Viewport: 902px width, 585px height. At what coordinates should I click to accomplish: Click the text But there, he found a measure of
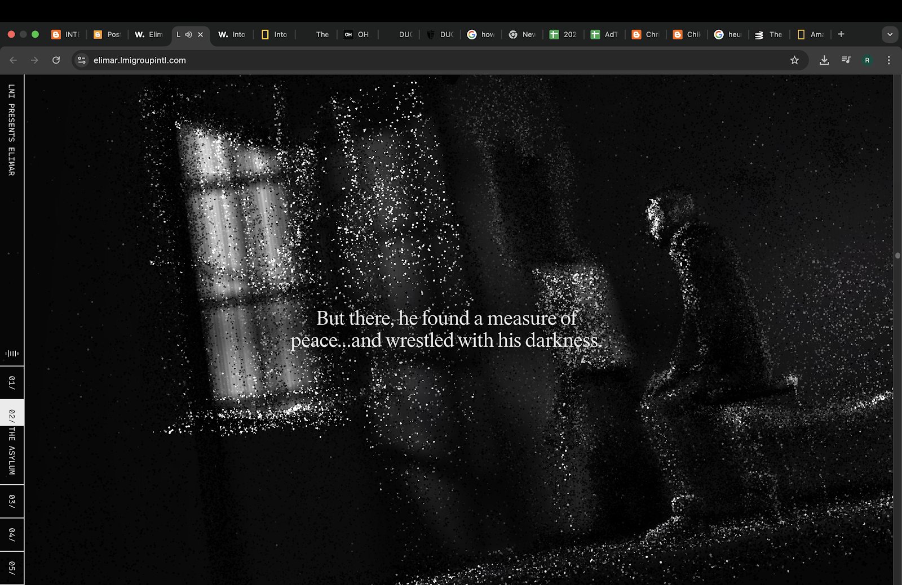tap(446, 318)
